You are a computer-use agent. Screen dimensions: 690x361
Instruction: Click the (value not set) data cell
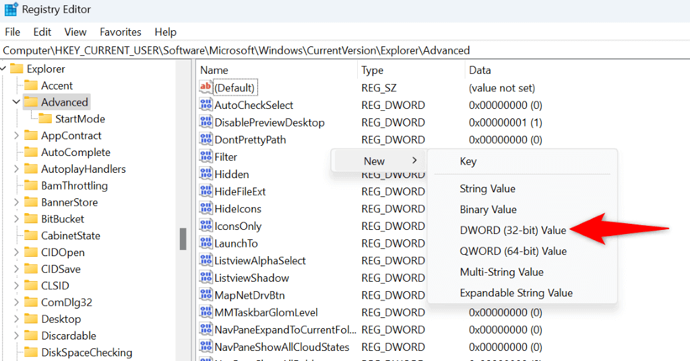coord(502,88)
